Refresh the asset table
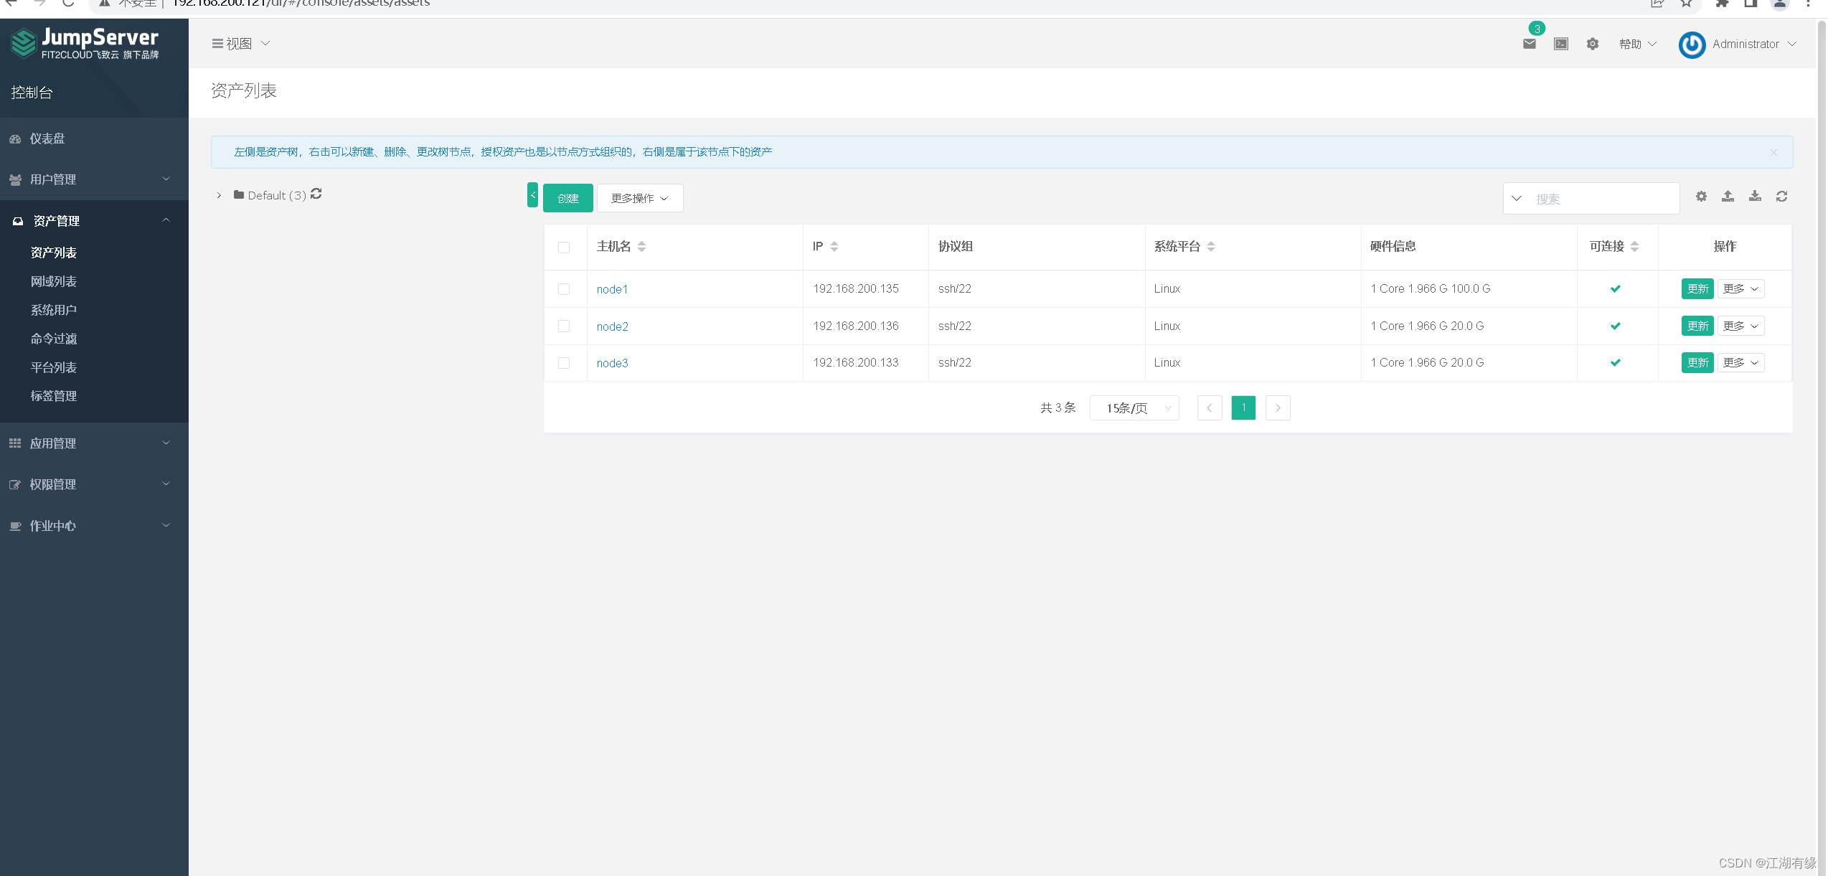Viewport: 1828px width, 876px height. tap(1781, 196)
